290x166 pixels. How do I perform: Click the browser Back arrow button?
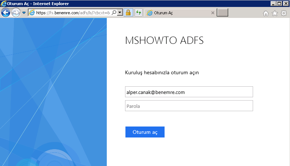[x=5, y=13]
